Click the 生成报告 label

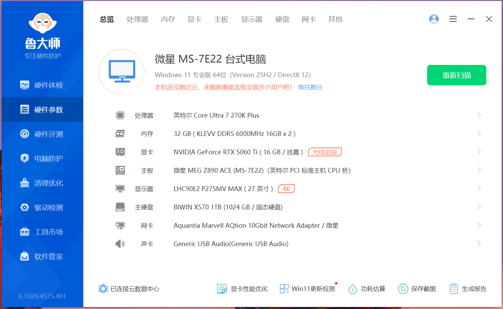coord(474,289)
